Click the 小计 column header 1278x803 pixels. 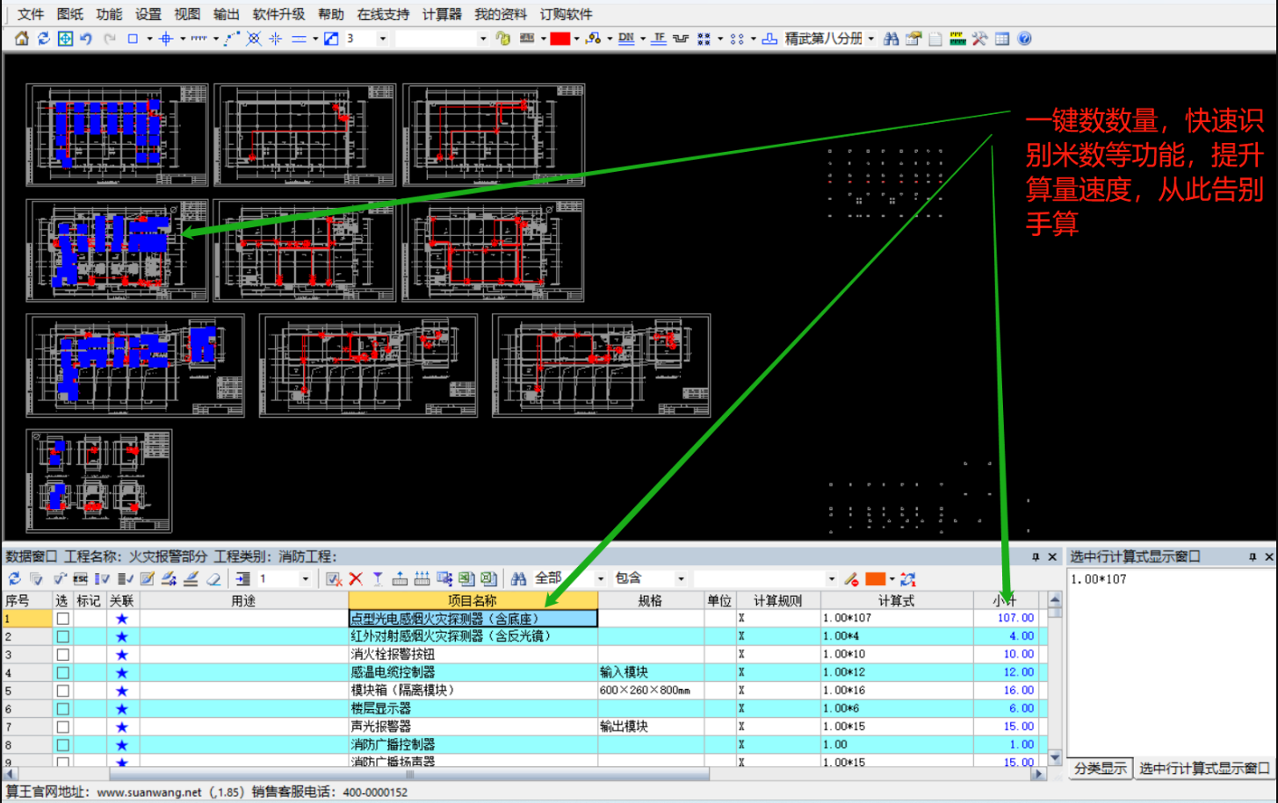[x=1005, y=600]
